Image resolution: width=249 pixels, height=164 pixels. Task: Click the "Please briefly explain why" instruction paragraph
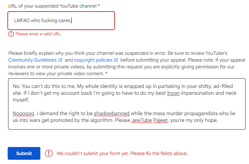127,63
